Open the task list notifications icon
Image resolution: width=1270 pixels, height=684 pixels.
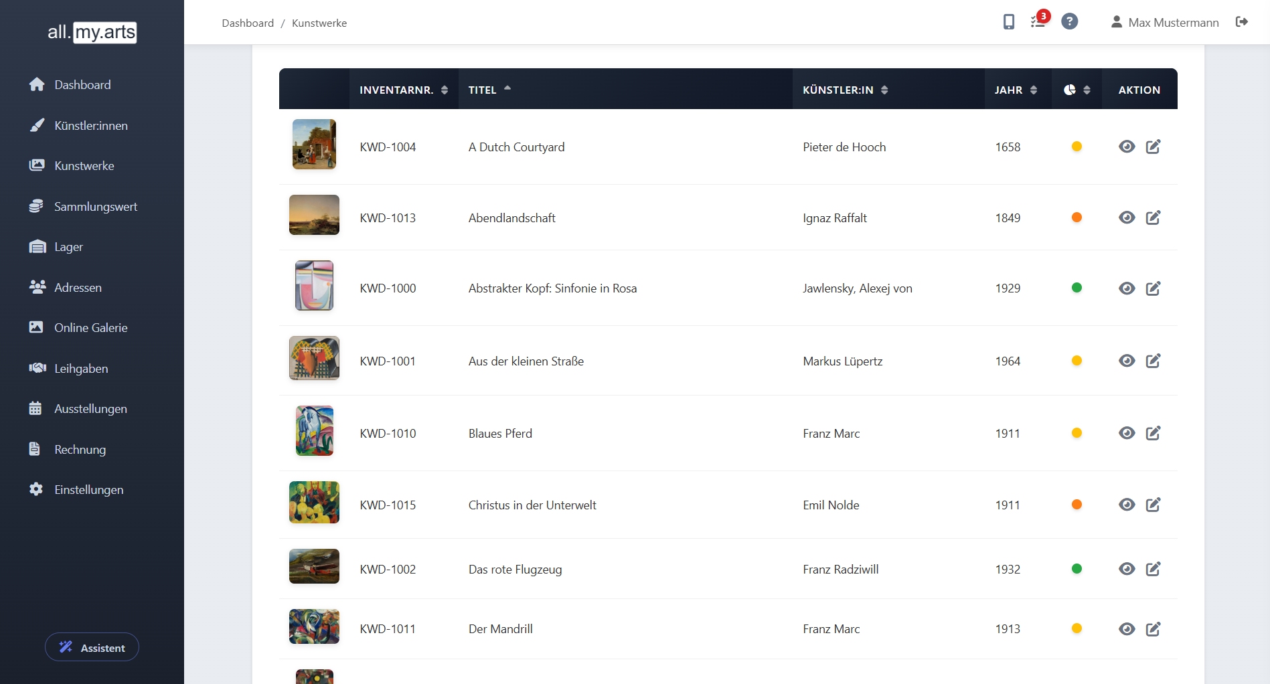1038,22
